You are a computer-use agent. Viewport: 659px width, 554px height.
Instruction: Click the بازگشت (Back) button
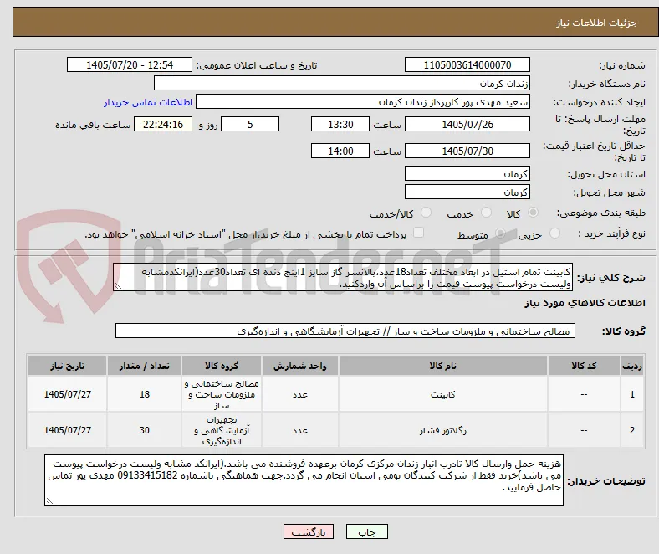(x=309, y=531)
